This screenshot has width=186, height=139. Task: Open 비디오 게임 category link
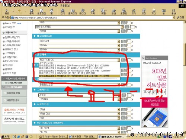coord(10,73)
